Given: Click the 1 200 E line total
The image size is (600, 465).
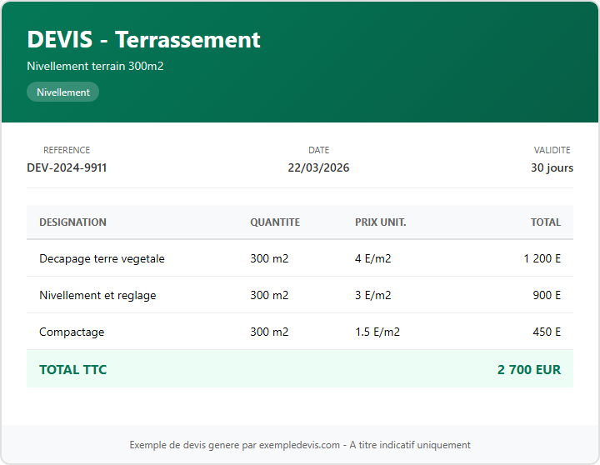Looking at the screenshot, I should point(542,258).
